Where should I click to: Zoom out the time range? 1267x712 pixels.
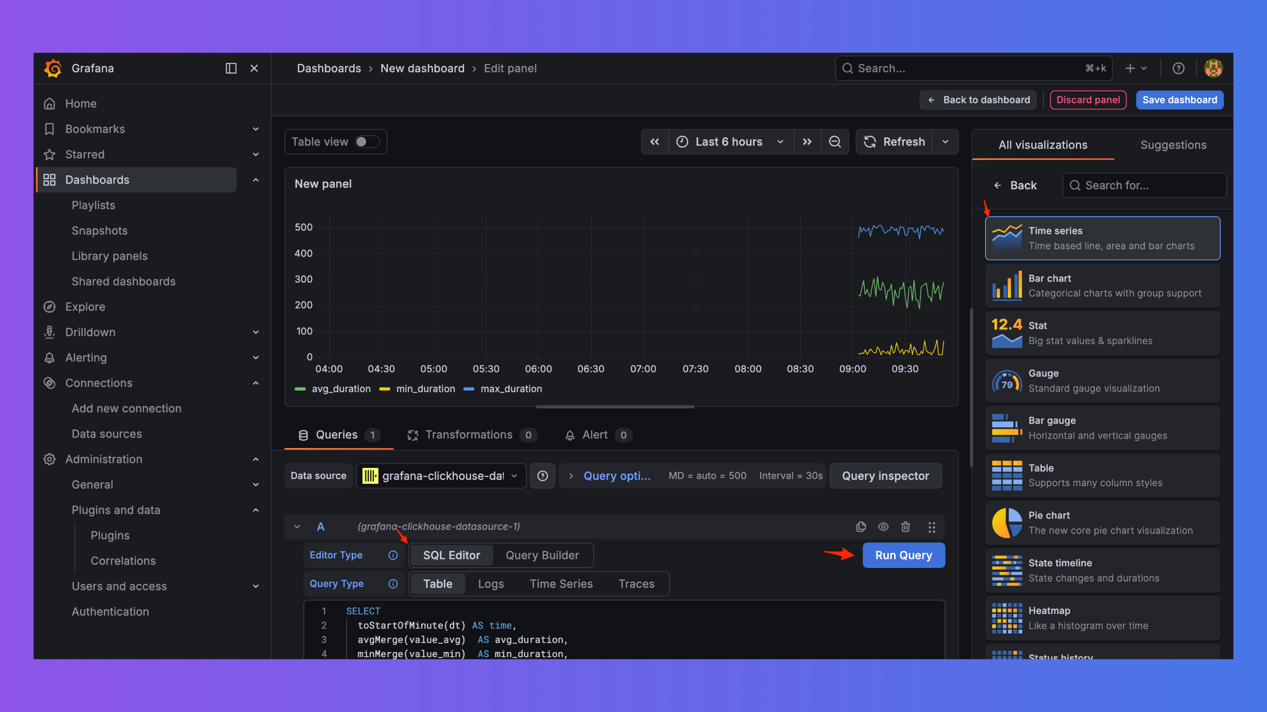(835, 142)
